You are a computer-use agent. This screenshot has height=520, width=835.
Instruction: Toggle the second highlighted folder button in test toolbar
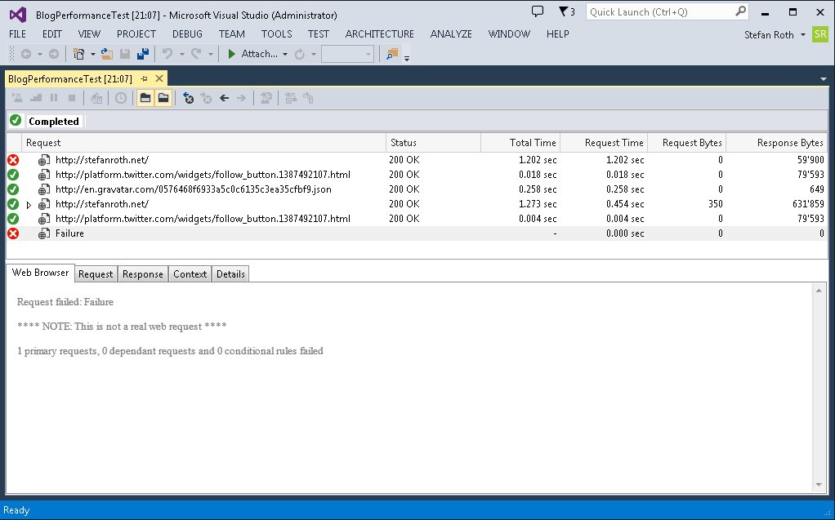(163, 98)
